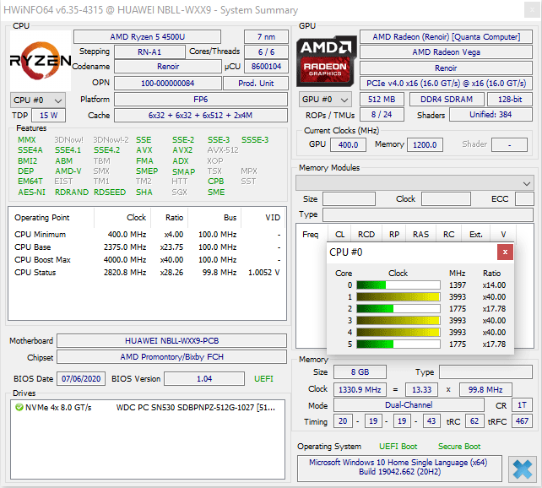Click Core 4 clock bar
Image resolution: width=542 pixels, height=488 pixels.
coord(398,332)
